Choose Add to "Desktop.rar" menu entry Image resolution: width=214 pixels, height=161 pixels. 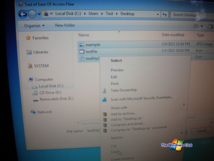[x=127, y=119]
